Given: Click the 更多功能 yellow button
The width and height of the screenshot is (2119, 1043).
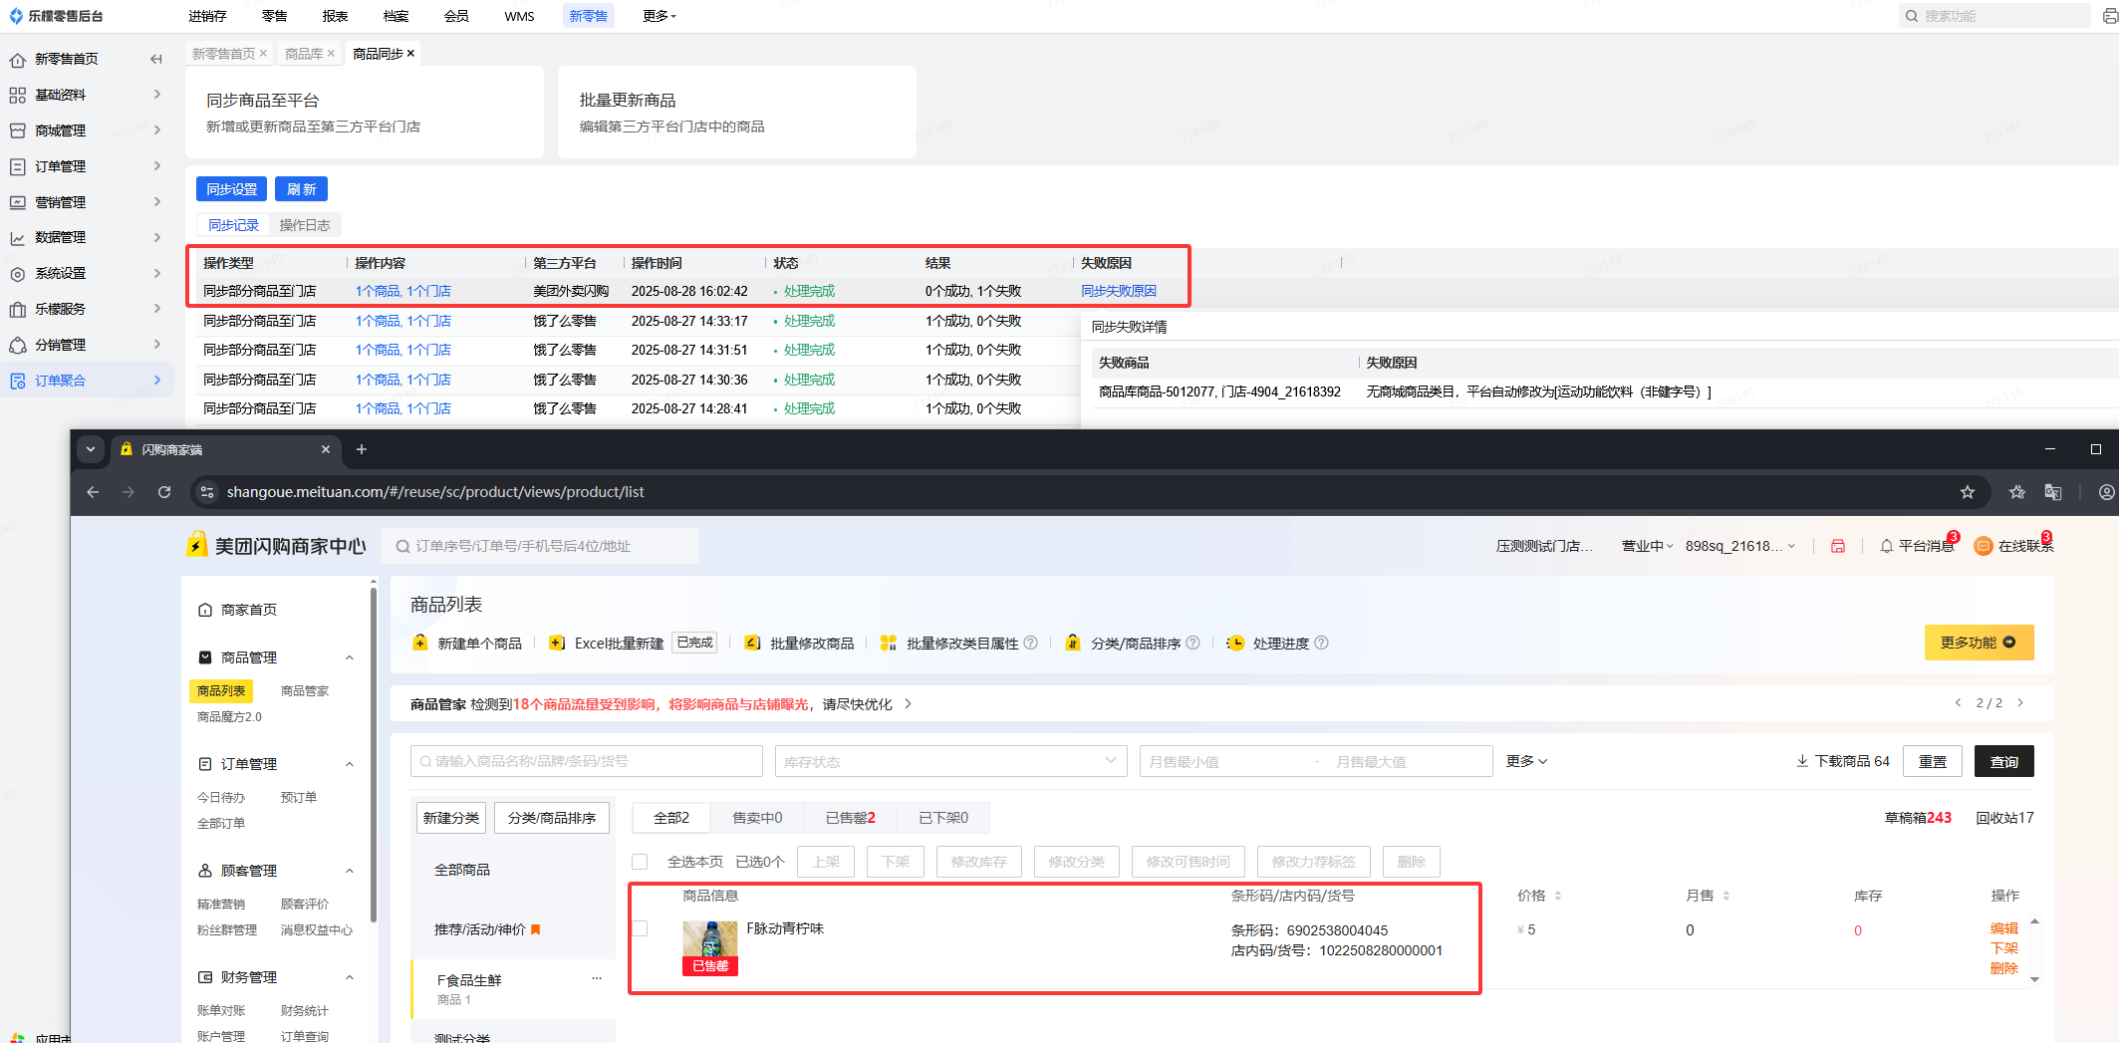Looking at the screenshot, I should pos(1979,643).
